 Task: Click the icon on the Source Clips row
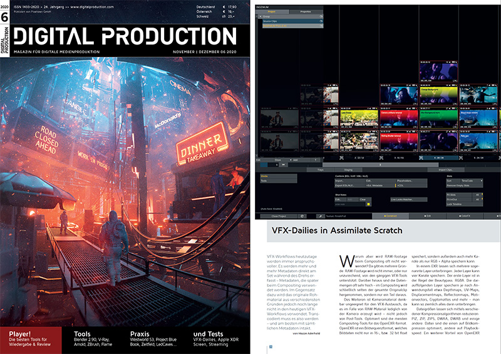click(x=321, y=21)
